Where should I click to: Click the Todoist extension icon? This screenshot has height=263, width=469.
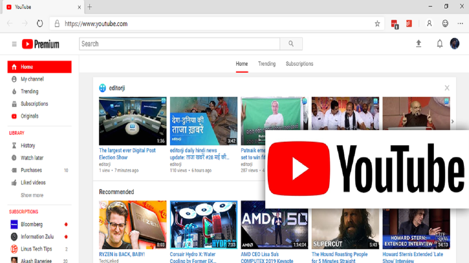tap(409, 23)
